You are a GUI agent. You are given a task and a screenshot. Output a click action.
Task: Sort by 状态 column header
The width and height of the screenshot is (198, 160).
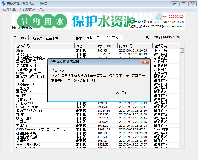[85, 46]
